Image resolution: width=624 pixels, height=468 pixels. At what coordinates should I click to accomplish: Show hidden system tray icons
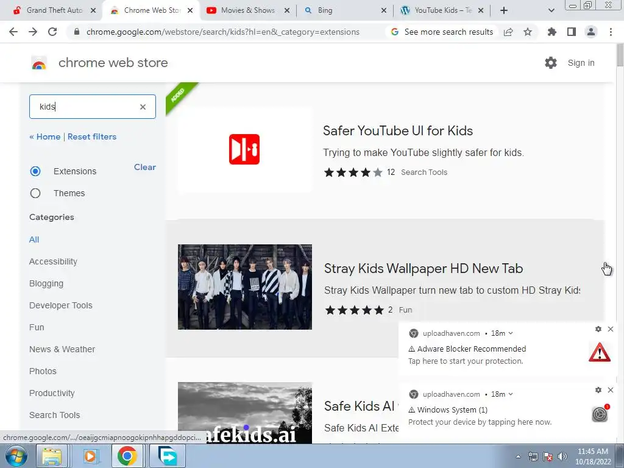point(518,456)
